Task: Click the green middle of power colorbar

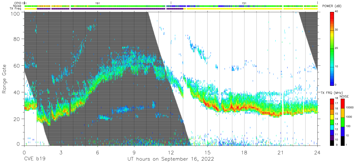Action: tap(332, 48)
